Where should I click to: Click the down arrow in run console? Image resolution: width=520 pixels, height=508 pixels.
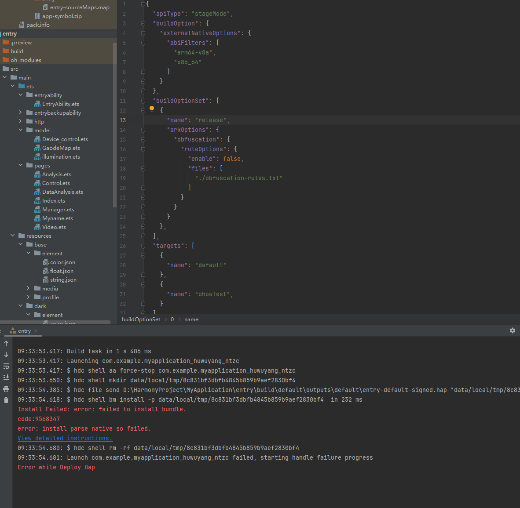point(6,355)
